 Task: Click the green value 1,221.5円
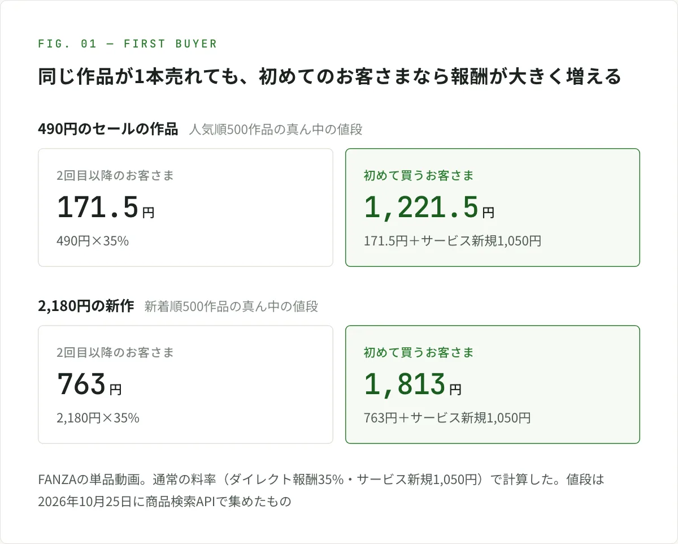[x=429, y=208]
